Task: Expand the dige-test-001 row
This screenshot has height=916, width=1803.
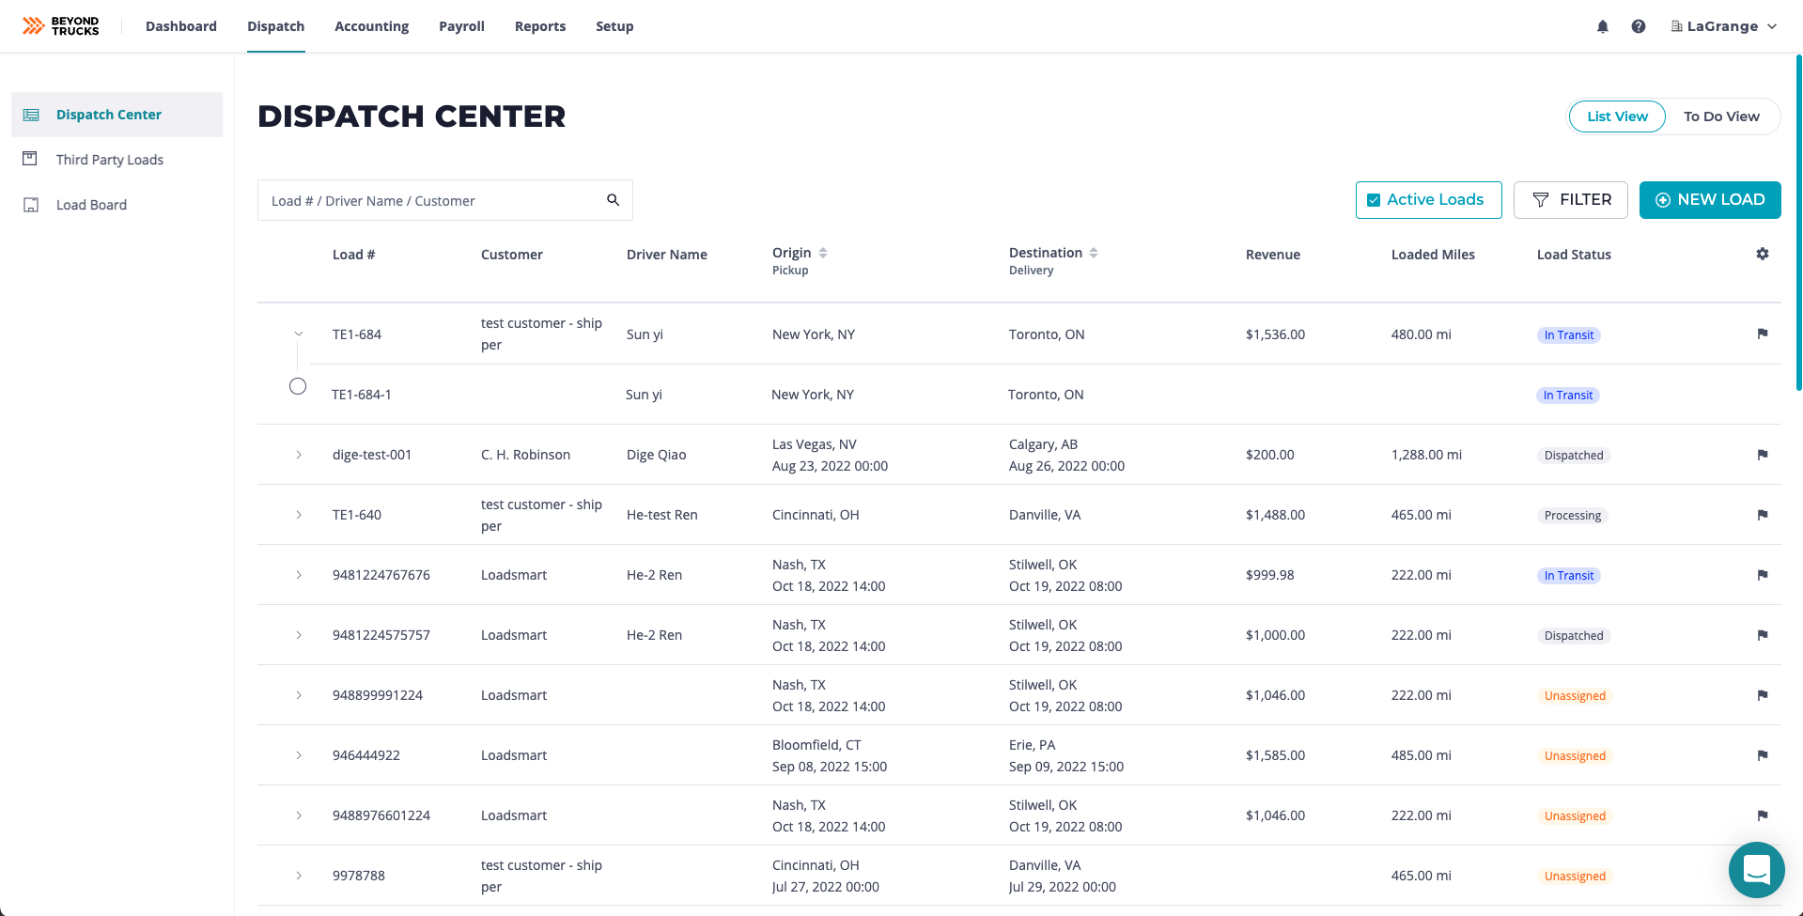Action: (299, 454)
